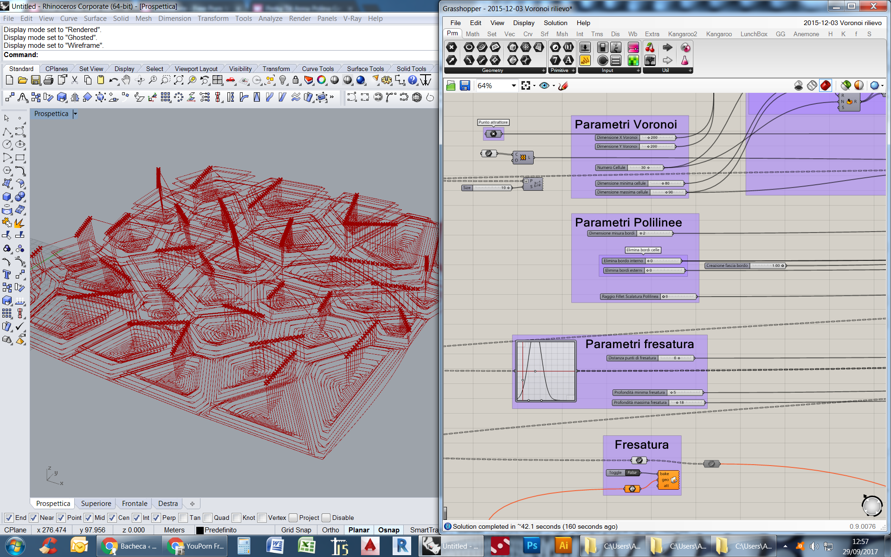
Task: Switch to the Curve Tools toolbar tab
Action: point(317,69)
